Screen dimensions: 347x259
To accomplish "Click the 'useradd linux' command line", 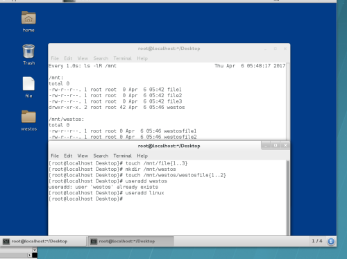I will tap(106, 193).
